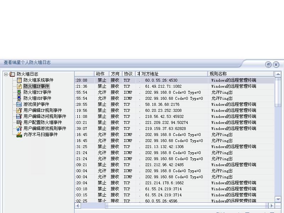Select row with address 60.20.23.252:3208
The width and height of the screenshot is (284, 213).
coord(174,110)
